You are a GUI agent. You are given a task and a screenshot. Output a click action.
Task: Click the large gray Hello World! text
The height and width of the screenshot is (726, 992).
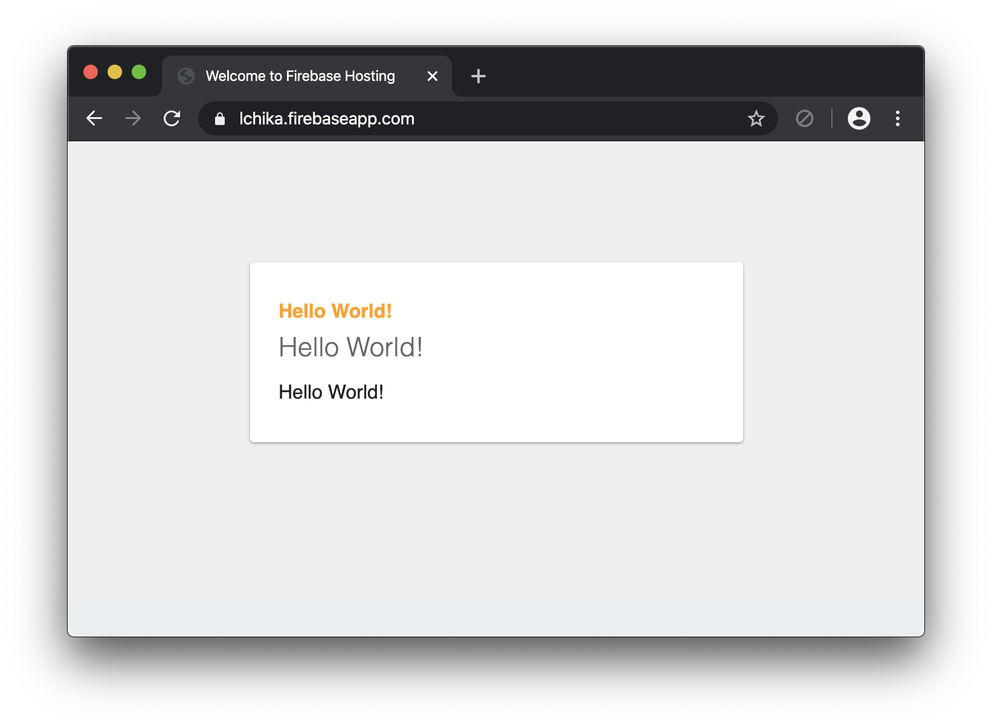pos(350,347)
